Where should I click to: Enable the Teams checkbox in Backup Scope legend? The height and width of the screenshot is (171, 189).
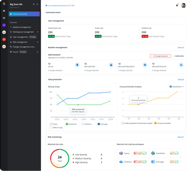51,124
